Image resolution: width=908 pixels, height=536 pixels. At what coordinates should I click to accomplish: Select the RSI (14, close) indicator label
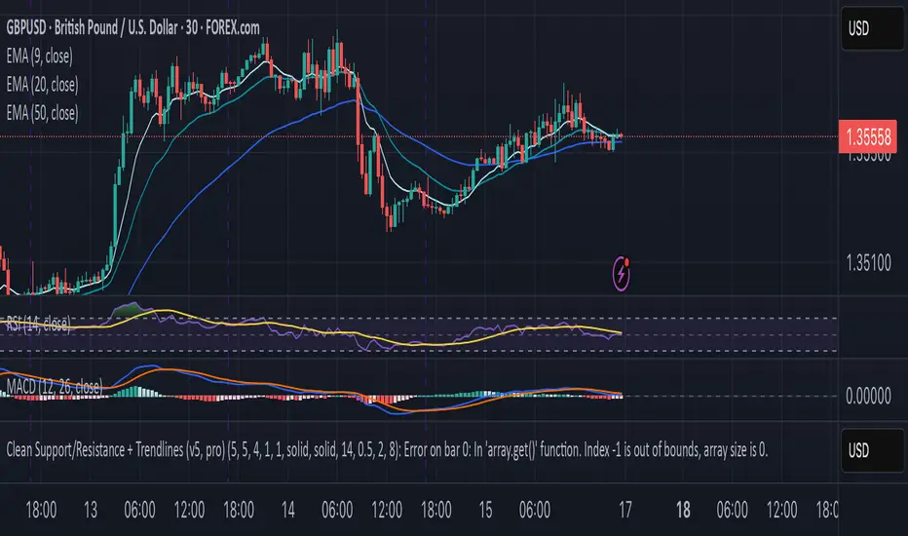click(x=38, y=325)
